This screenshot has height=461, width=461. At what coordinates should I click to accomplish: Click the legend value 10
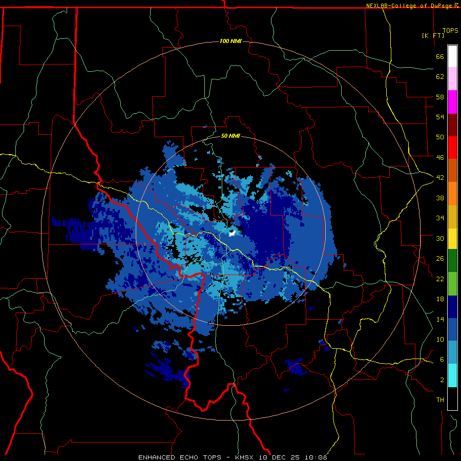(440, 339)
